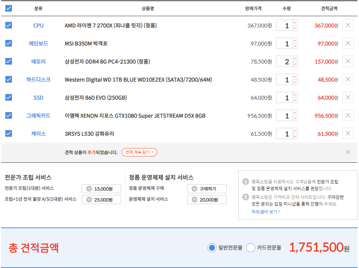This screenshot has height=268, width=359.
Task: Remove the 그래픽카드 row with its X icon
Action: (x=348, y=115)
